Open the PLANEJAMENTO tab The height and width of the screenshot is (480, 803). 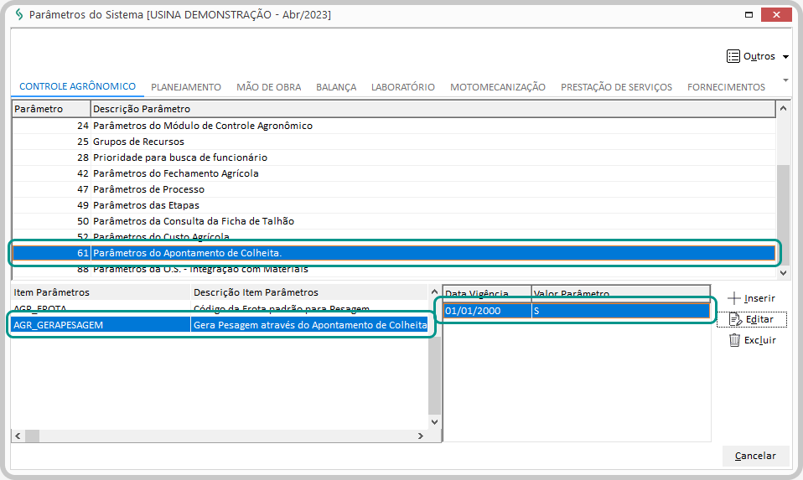click(186, 87)
